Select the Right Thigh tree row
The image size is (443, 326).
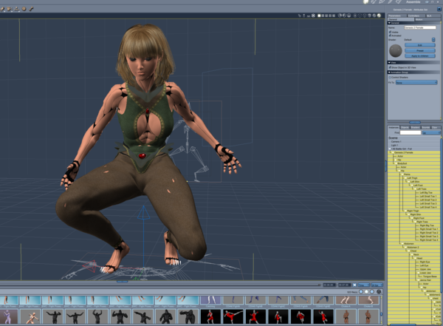(414, 211)
